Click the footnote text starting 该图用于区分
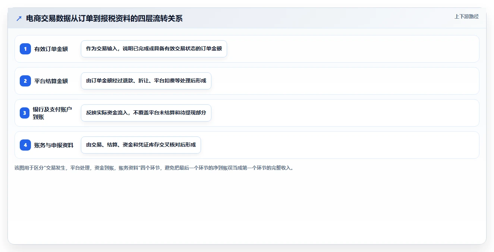Screen dimensions: 494x252 coord(154,168)
